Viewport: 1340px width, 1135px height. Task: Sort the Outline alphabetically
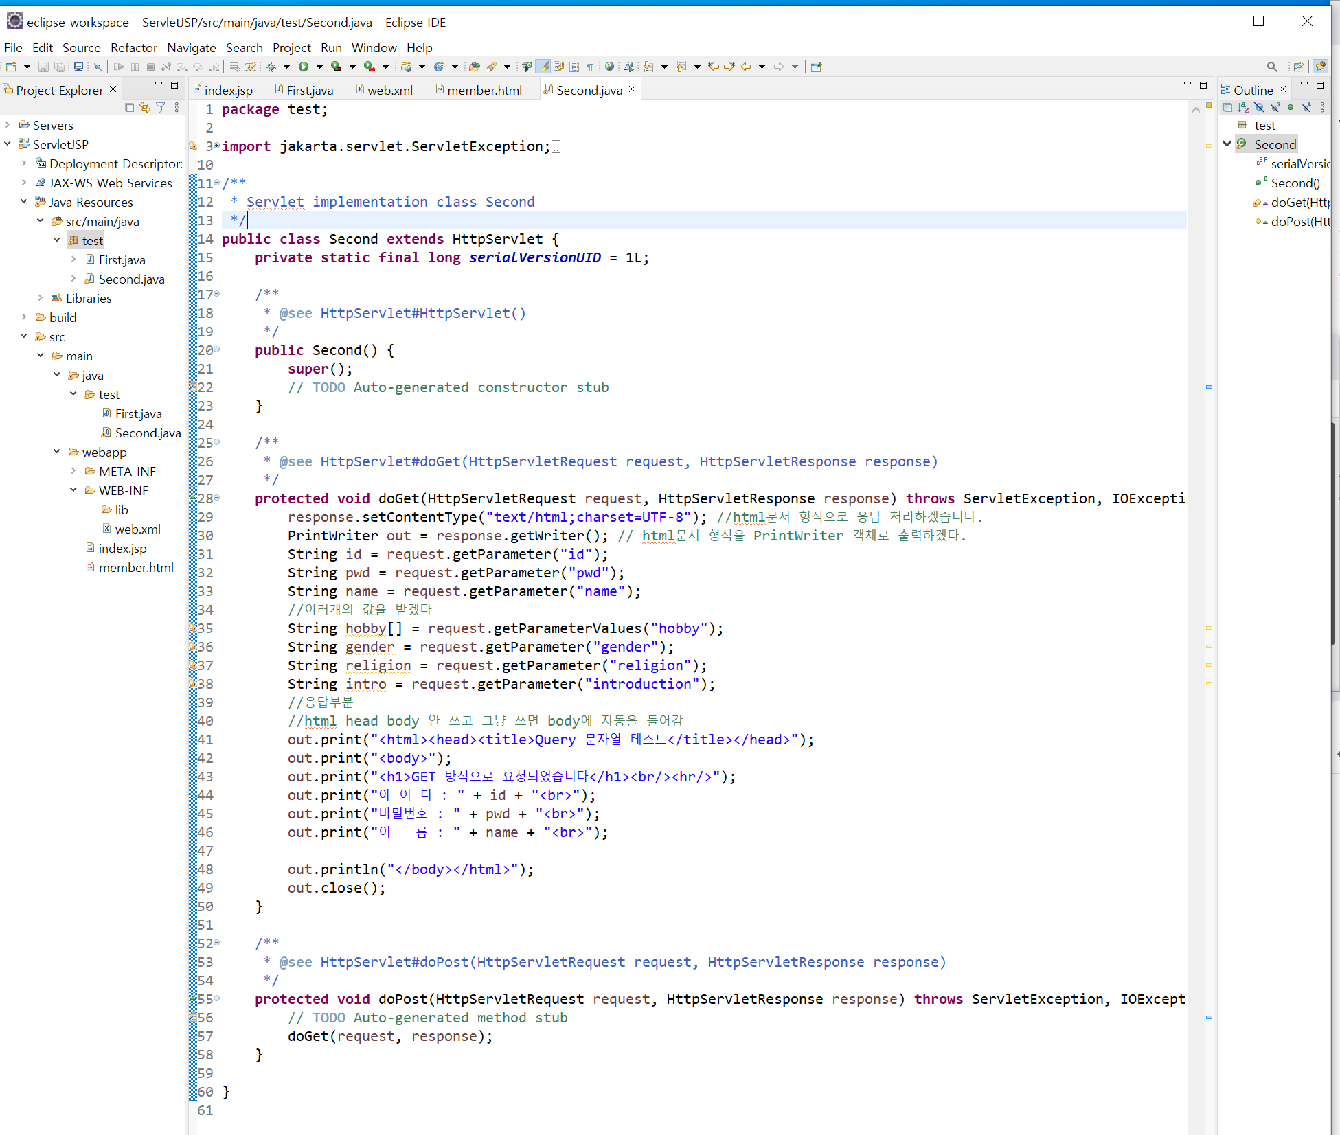(1243, 107)
